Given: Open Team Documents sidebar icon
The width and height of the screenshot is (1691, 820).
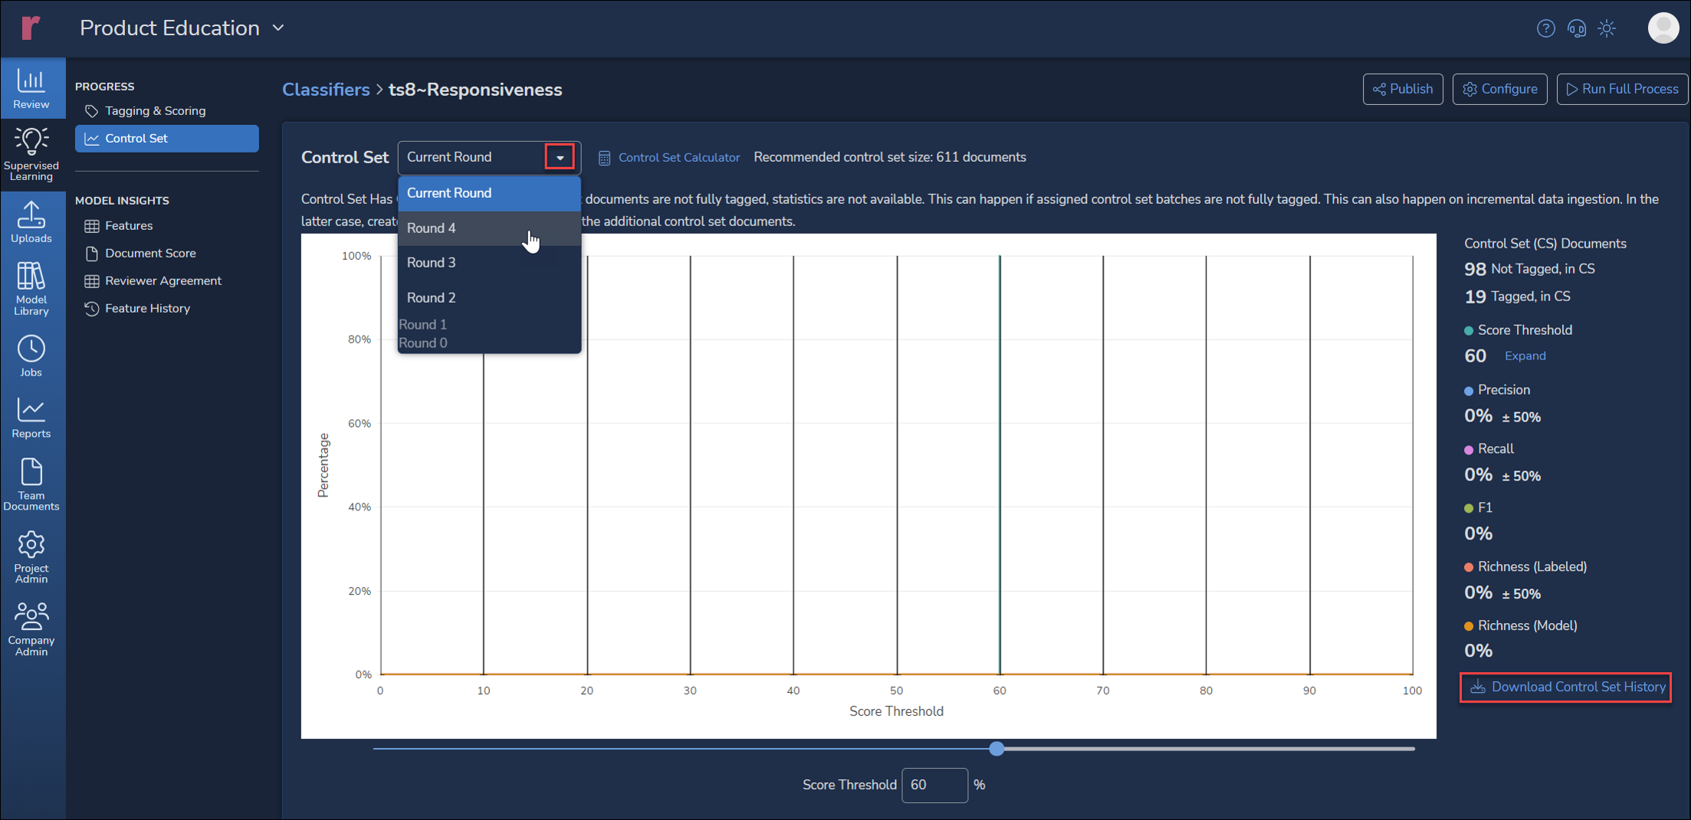Looking at the screenshot, I should click(31, 484).
